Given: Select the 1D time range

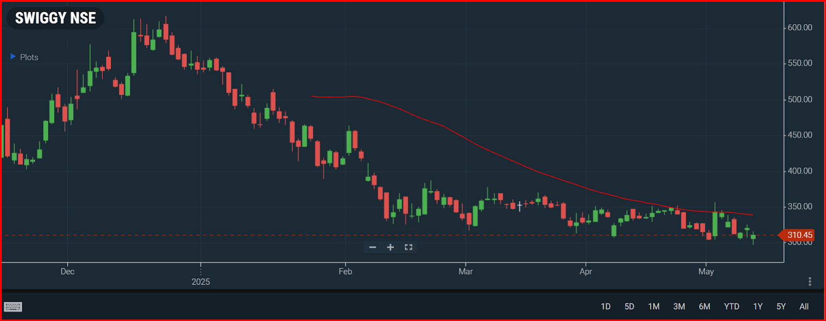Looking at the screenshot, I should click(x=606, y=307).
